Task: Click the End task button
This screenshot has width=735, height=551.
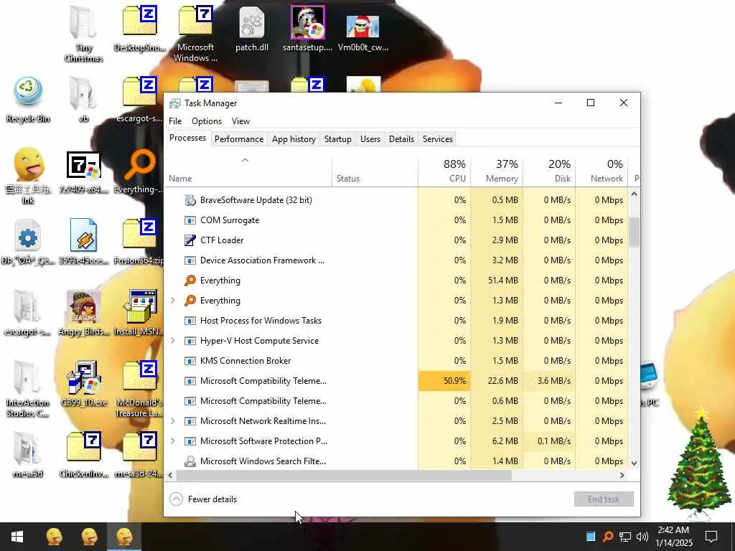Action: pyautogui.click(x=604, y=499)
